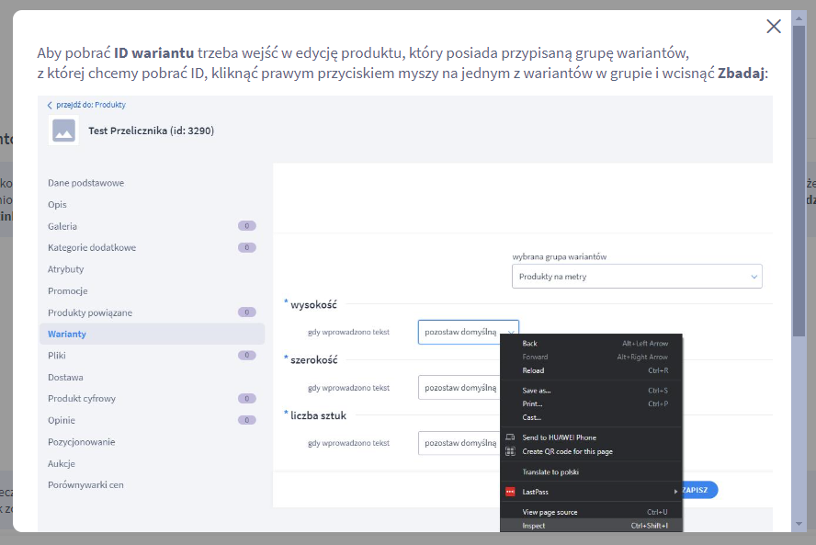Click the back chevron next to przejdź do
This screenshot has width=816, height=545.
(x=50, y=105)
